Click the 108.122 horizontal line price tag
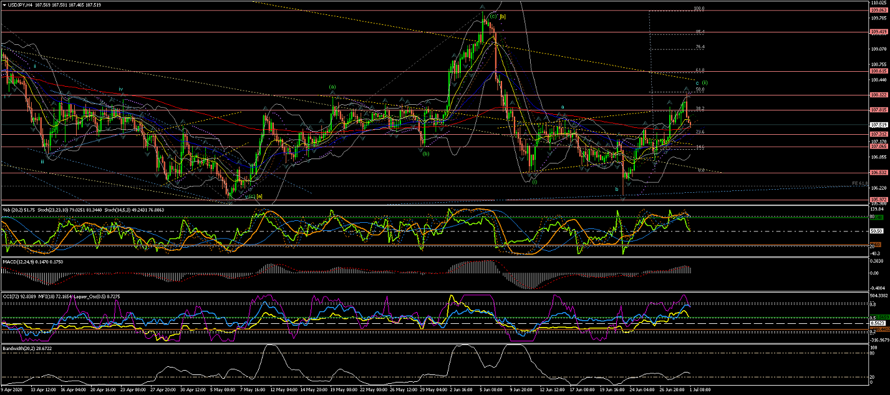Image resolution: width=890 pixels, height=395 pixels. [879, 95]
